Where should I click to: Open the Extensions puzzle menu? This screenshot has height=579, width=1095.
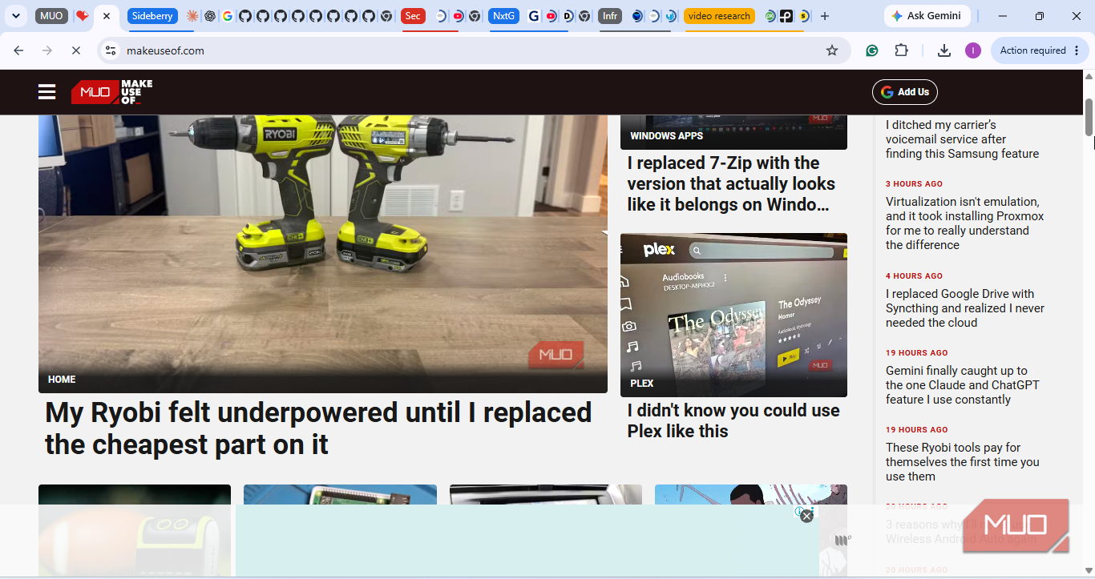click(x=902, y=50)
